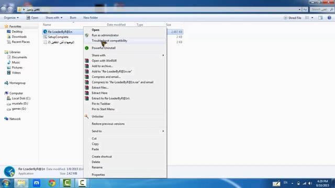Click Troubleshoot compatibility menu entry
This screenshot has width=335, height=188.
point(109,41)
